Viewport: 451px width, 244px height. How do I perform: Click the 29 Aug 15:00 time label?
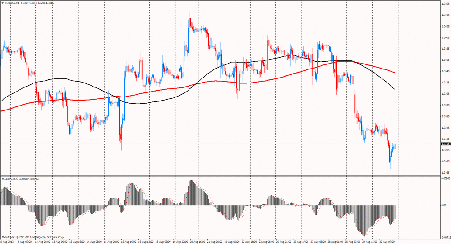click(370, 242)
